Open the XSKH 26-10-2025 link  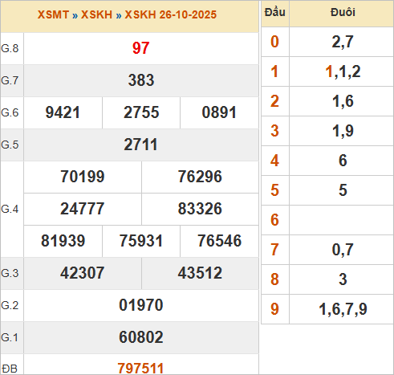(x=171, y=14)
